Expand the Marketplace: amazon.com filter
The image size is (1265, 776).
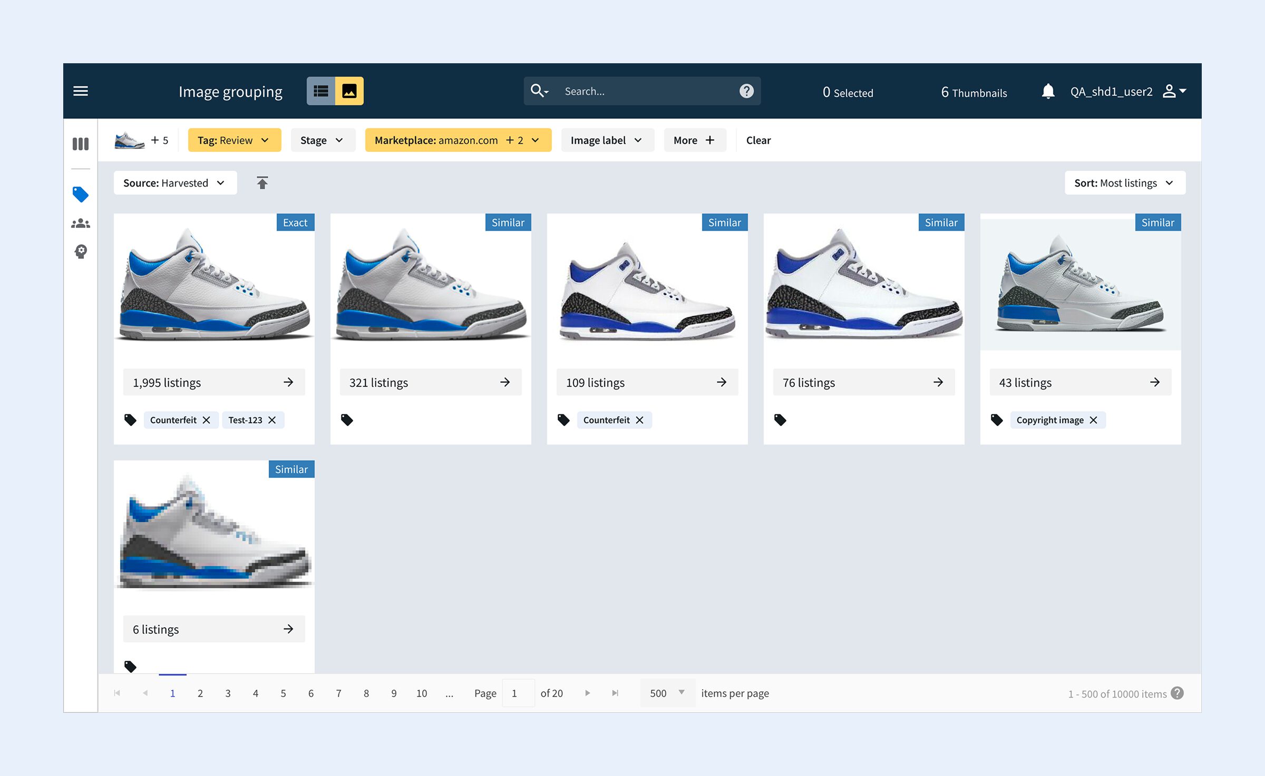(x=458, y=140)
